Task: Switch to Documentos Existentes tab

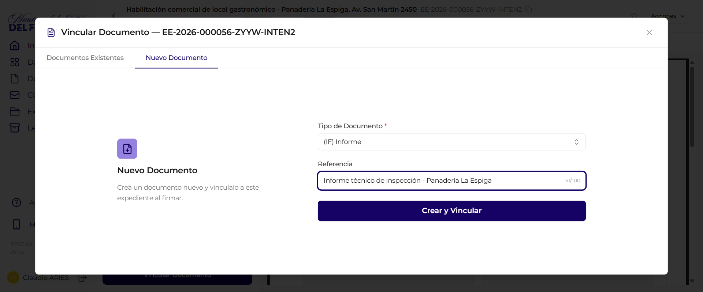Action: point(85,58)
